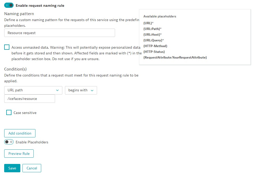
Task: Toggle the Enable Placeholders switch
Action: [9, 142]
